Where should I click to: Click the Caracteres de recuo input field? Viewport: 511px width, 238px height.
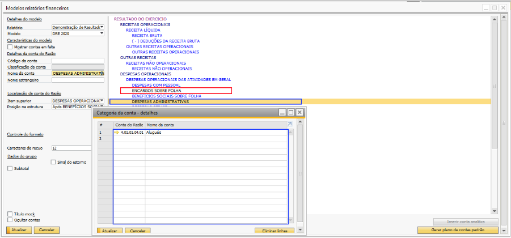tap(78, 147)
